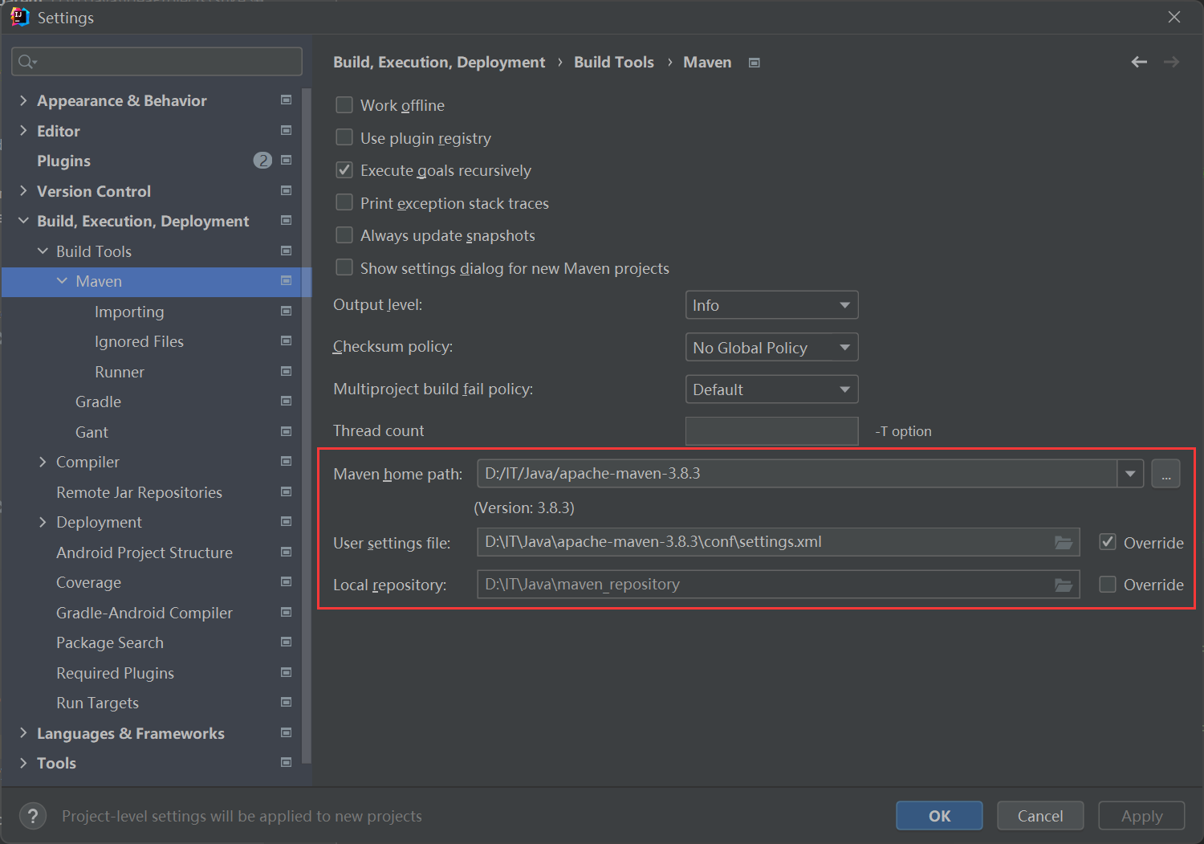Uncheck Execute goals recursively
This screenshot has height=844, width=1204.
click(344, 169)
